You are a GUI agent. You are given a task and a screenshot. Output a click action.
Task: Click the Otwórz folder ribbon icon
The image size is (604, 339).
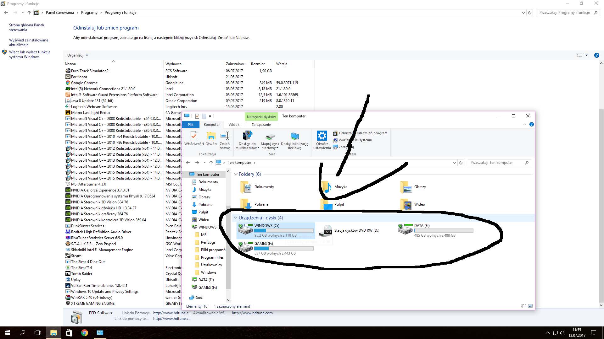(211, 136)
